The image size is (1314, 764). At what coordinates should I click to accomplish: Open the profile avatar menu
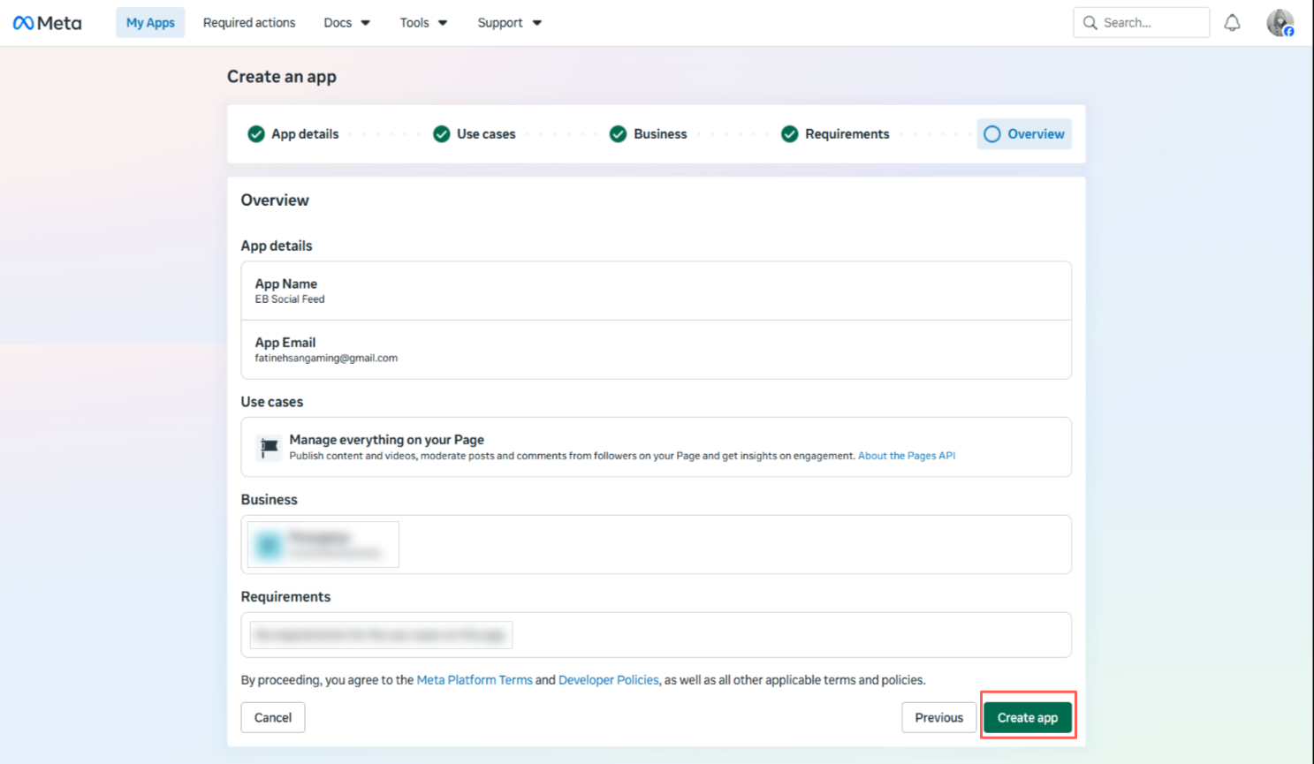tap(1280, 23)
